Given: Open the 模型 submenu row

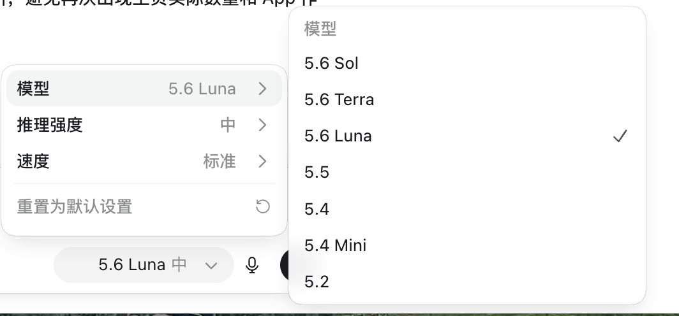Looking at the screenshot, I should pyautogui.click(x=144, y=89).
